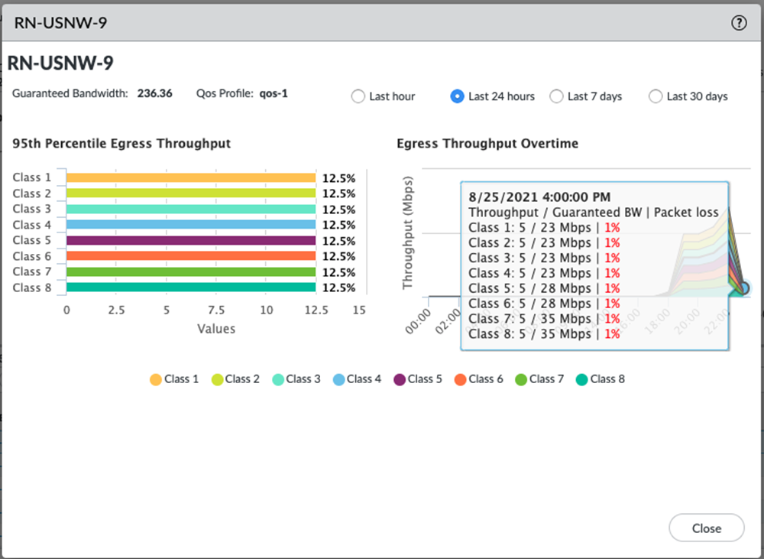Toggle Class 6 legend marker
Screen dimensions: 764x559
460,379
